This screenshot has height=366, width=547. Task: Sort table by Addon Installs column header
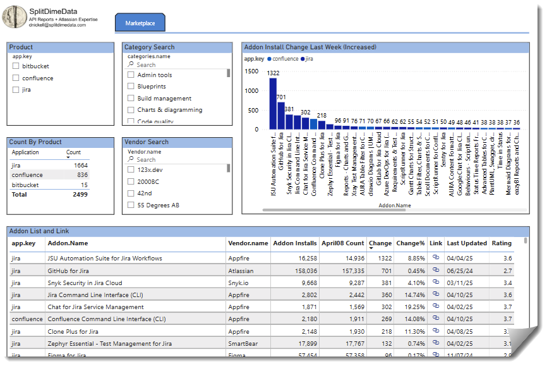coord(295,243)
